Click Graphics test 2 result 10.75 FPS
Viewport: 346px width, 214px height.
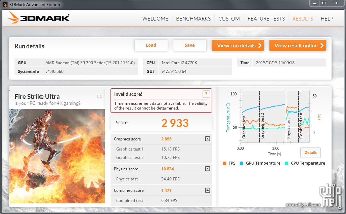tap(170, 158)
